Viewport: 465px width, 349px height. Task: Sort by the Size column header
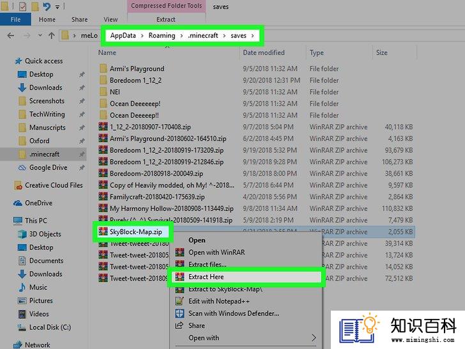coord(382,52)
